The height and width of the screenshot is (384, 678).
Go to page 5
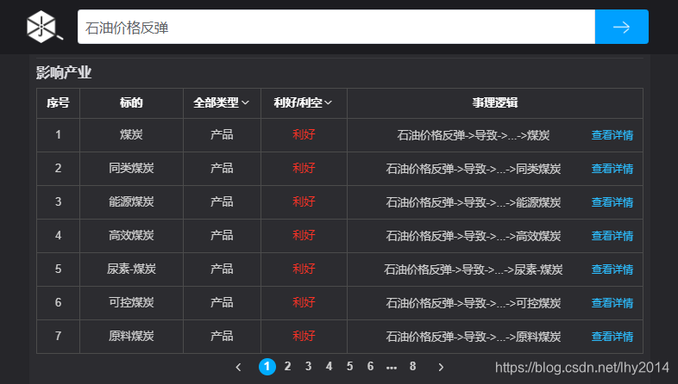click(x=350, y=366)
